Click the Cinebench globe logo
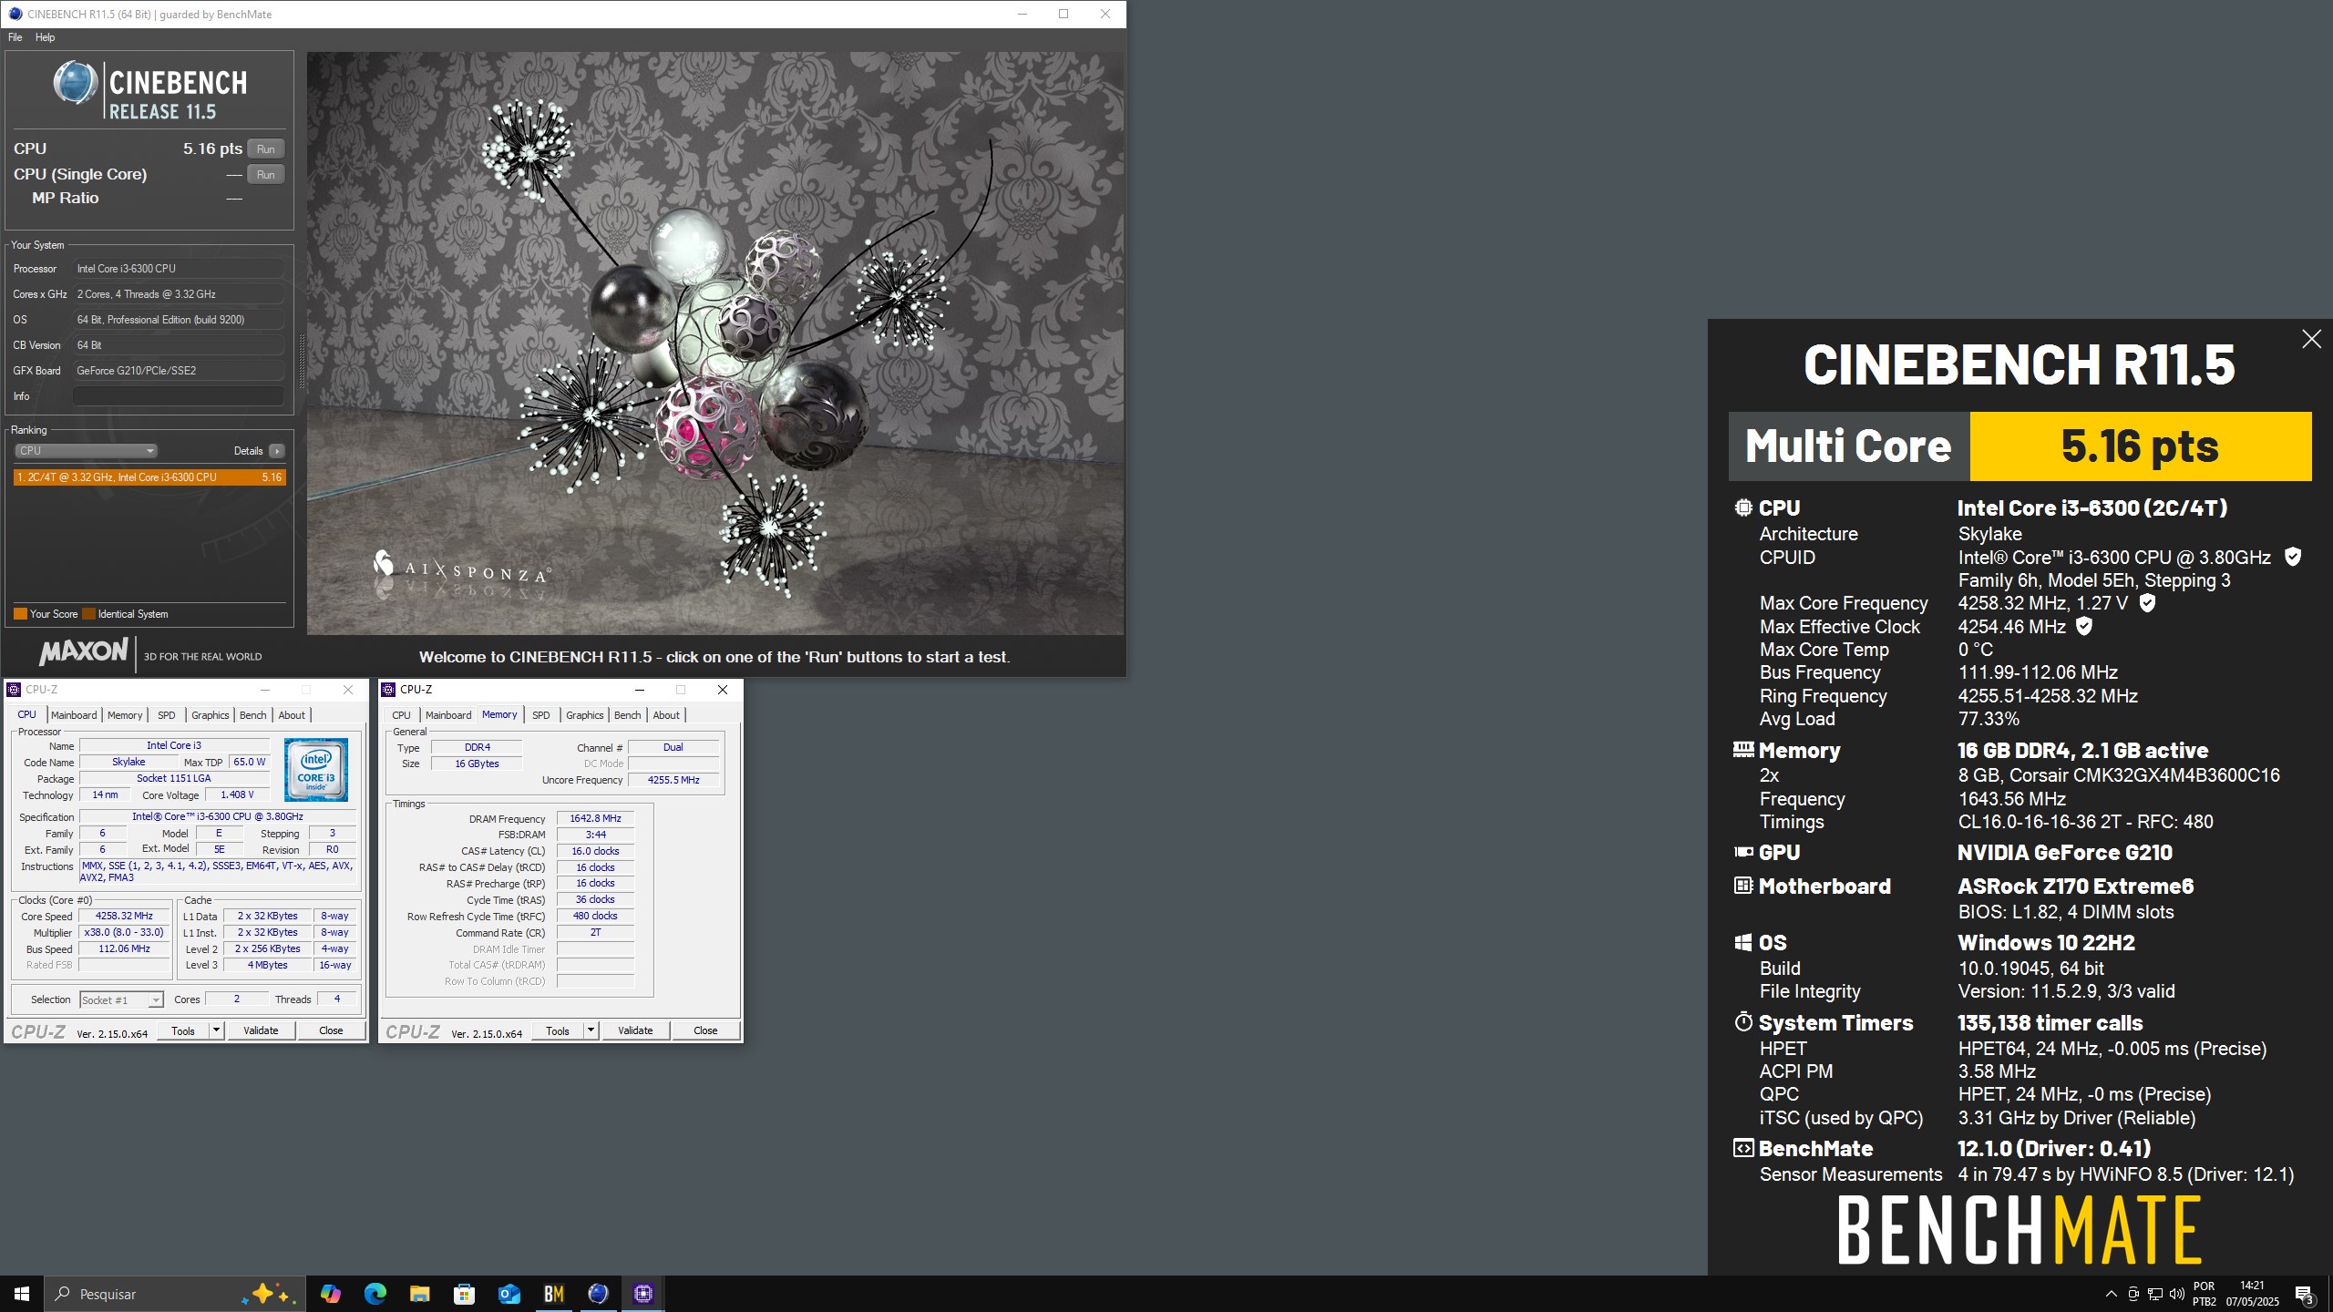2333x1312 pixels. (x=75, y=84)
